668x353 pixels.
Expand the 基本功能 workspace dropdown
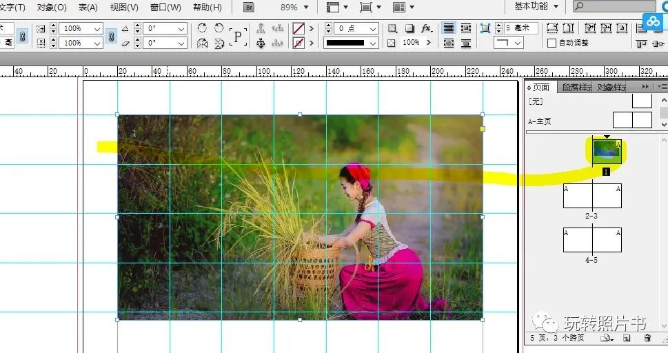pos(556,6)
